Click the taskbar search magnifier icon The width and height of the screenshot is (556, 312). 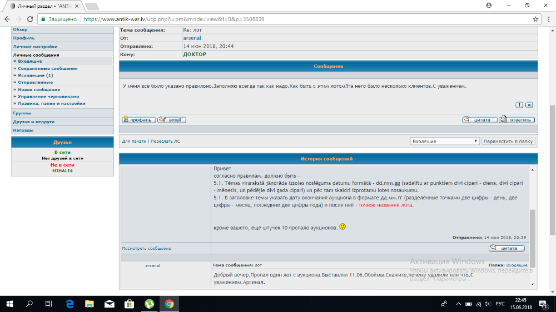click(29, 304)
